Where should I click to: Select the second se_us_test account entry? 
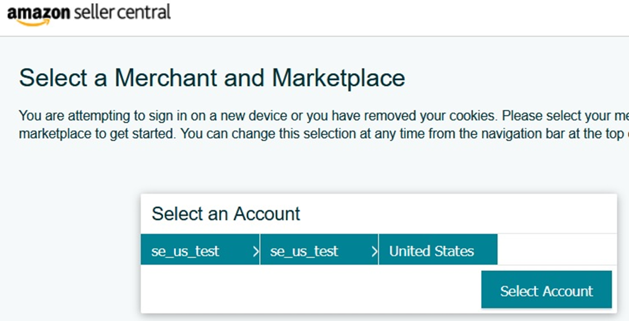[x=319, y=249]
